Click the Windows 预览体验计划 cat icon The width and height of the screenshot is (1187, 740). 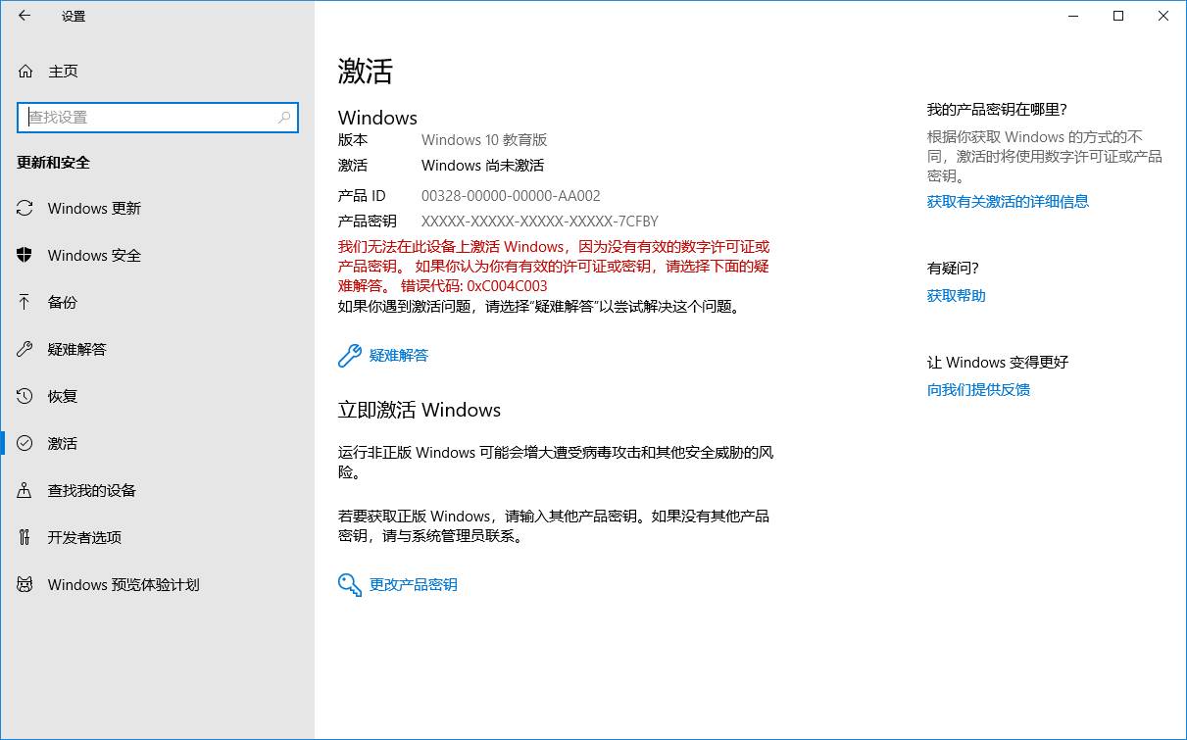25,584
